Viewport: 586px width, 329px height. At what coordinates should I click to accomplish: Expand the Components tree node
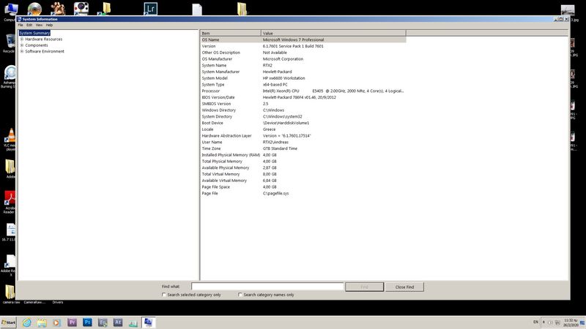point(22,45)
